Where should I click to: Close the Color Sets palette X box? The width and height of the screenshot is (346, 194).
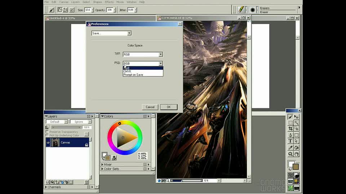(145, 169)
